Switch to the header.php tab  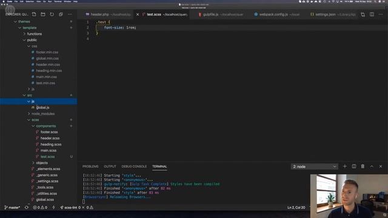point(108,15)
